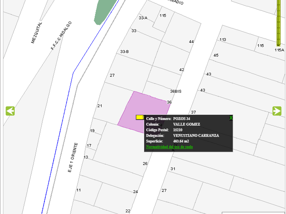
Task: Click the MEZQUITAL street label
Action: tap(37, 33)
